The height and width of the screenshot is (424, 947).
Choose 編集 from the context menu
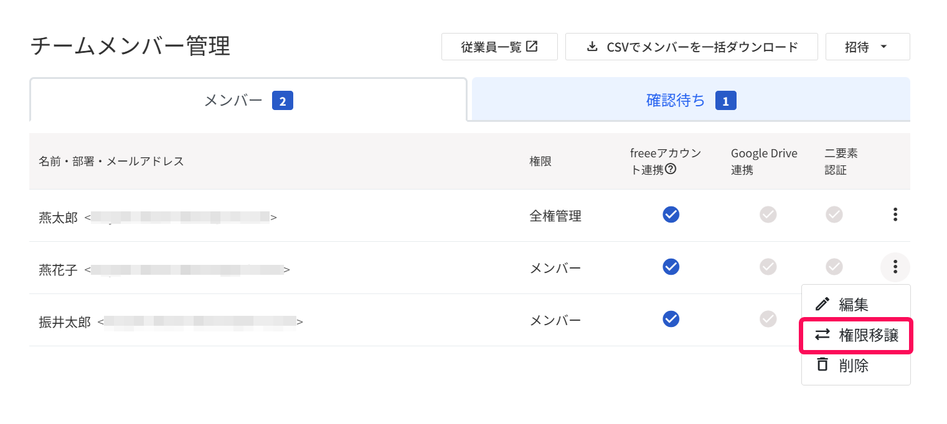coord(855,304)
